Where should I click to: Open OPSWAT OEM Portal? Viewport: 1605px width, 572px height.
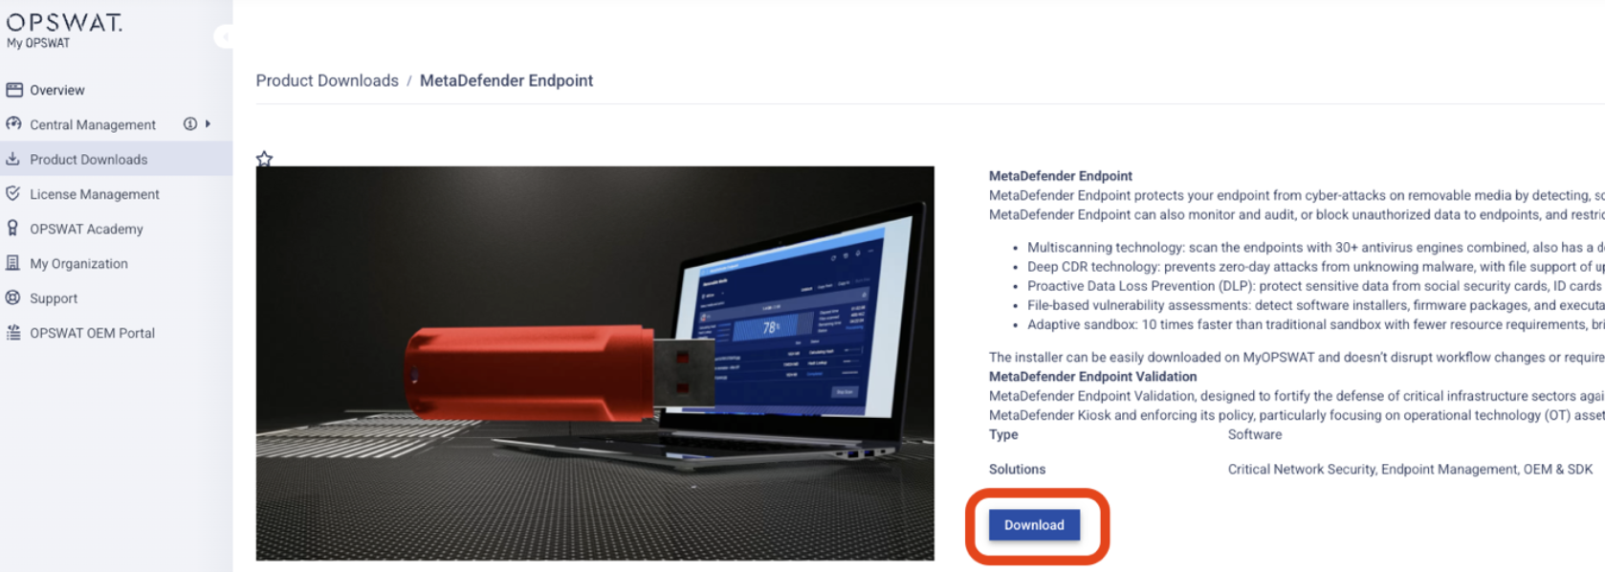pos(92,333)
